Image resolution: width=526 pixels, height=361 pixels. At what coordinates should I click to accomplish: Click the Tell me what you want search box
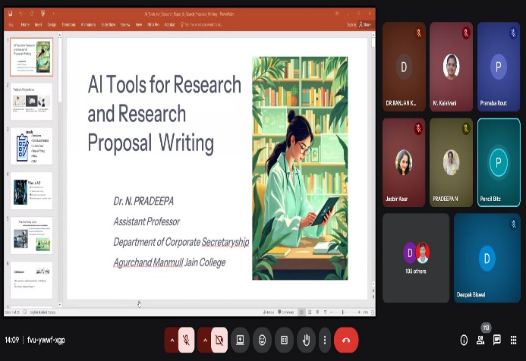coord(202,24)
